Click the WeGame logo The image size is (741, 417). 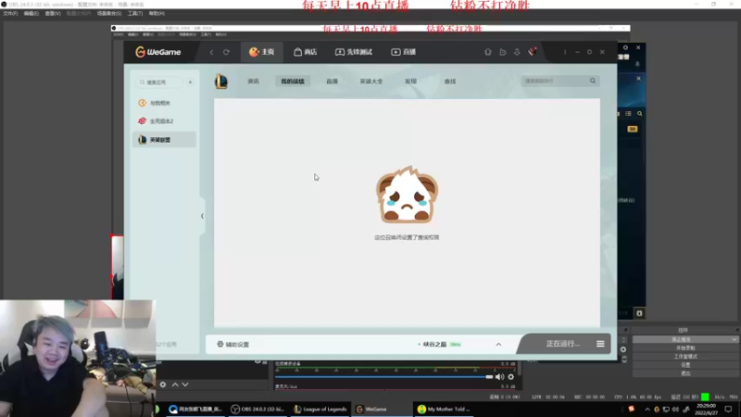tap(157, 52)
